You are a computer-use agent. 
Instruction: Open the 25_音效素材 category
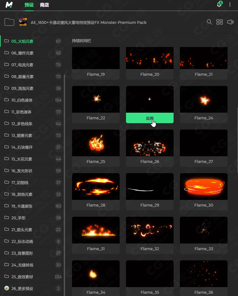coord(32,277)
